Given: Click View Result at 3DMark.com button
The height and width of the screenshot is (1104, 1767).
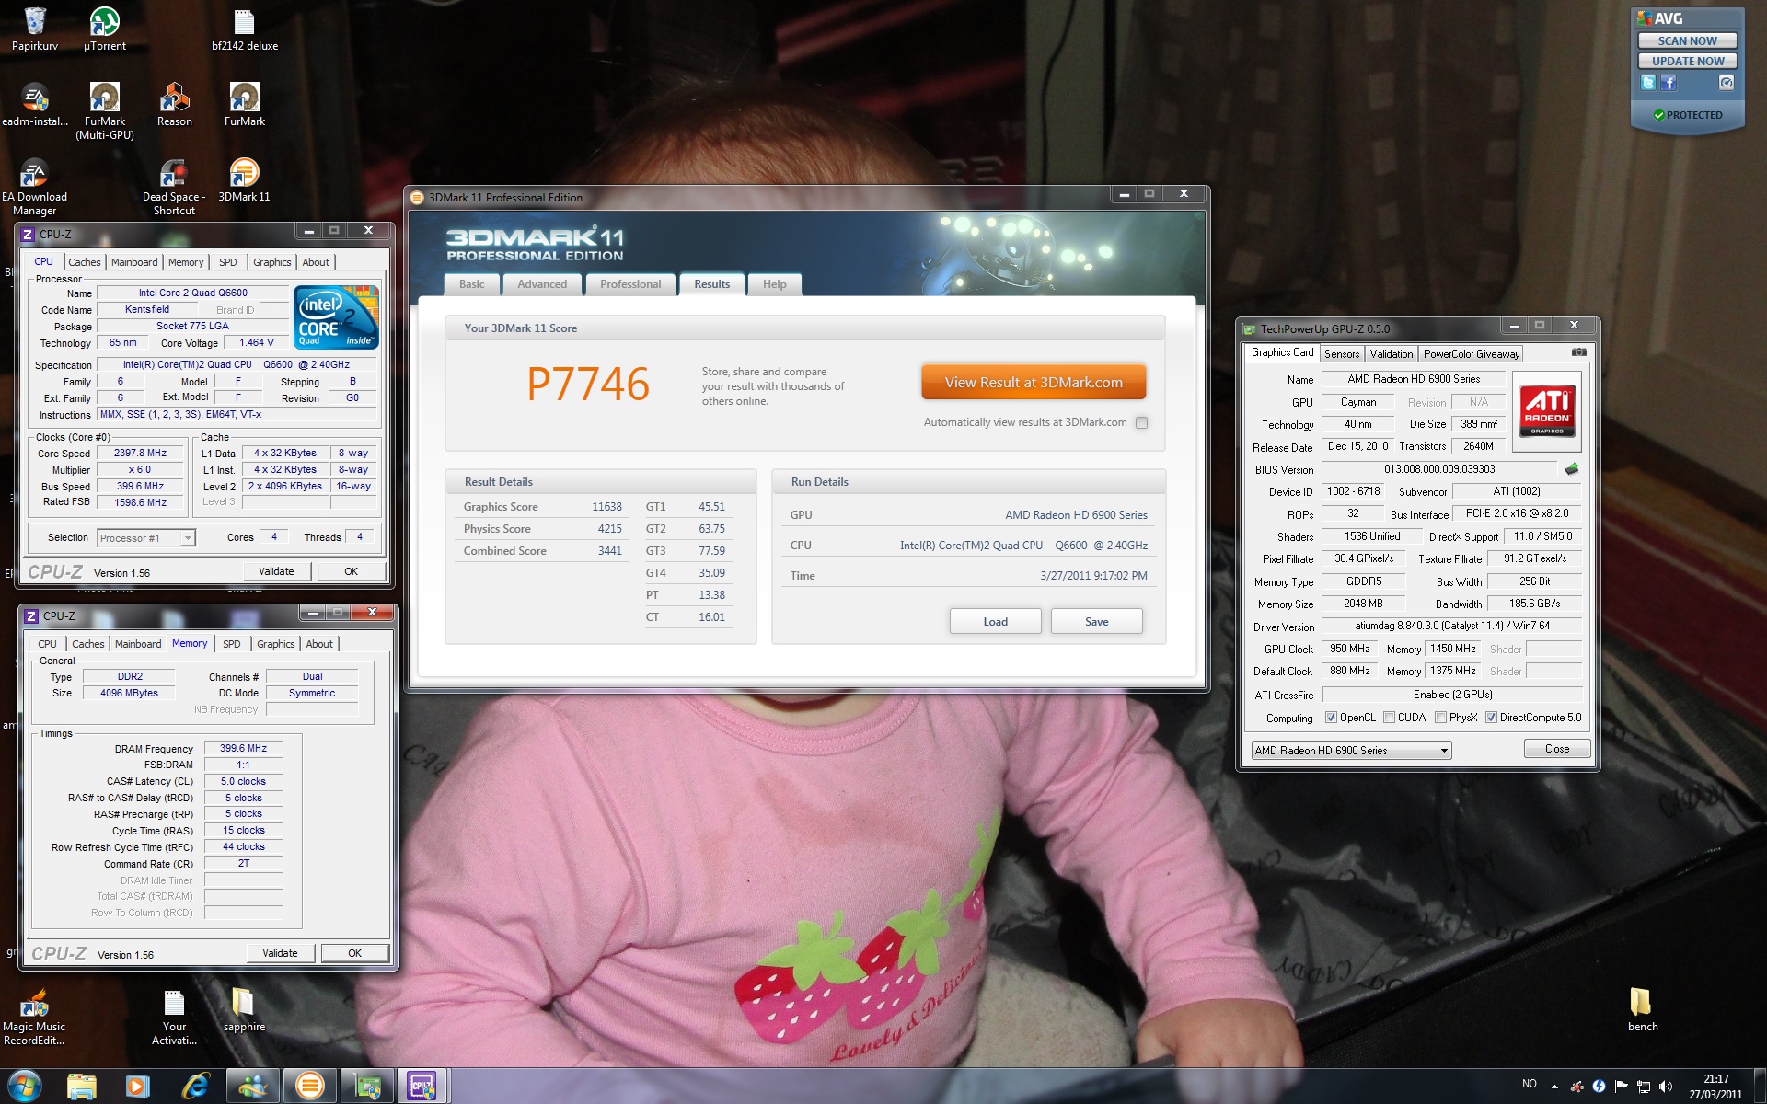Looking at the screenshot, I should [x=1034, y=383].
